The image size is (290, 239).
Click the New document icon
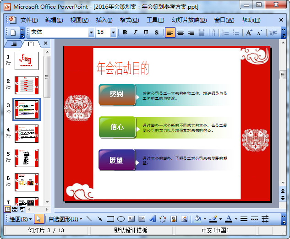(x=13, y=33)
